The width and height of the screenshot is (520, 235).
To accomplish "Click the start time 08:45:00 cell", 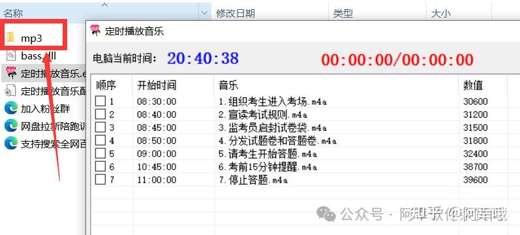I will pos(157,127).
